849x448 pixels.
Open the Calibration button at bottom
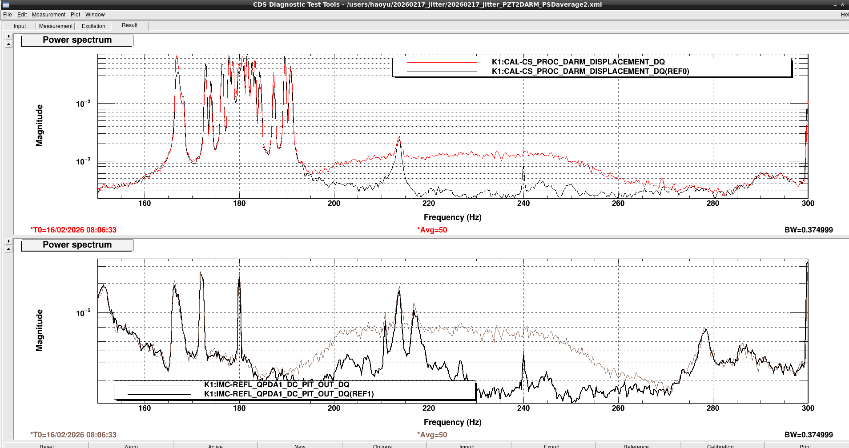(x=720, y=445)
